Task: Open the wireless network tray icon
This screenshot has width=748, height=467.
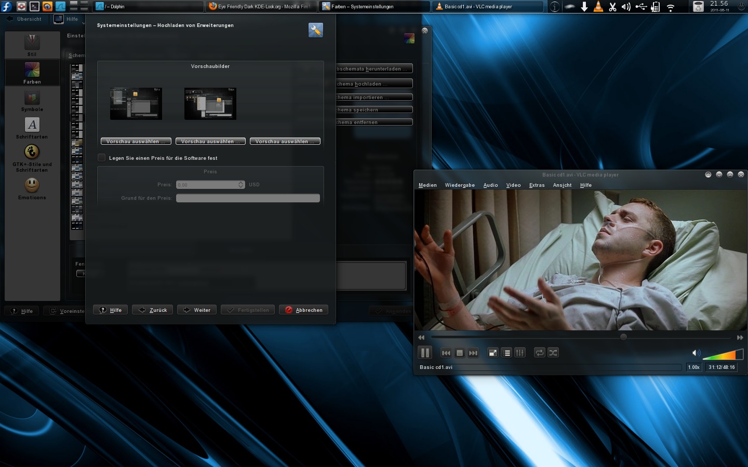Action: [x=671, y=7]
